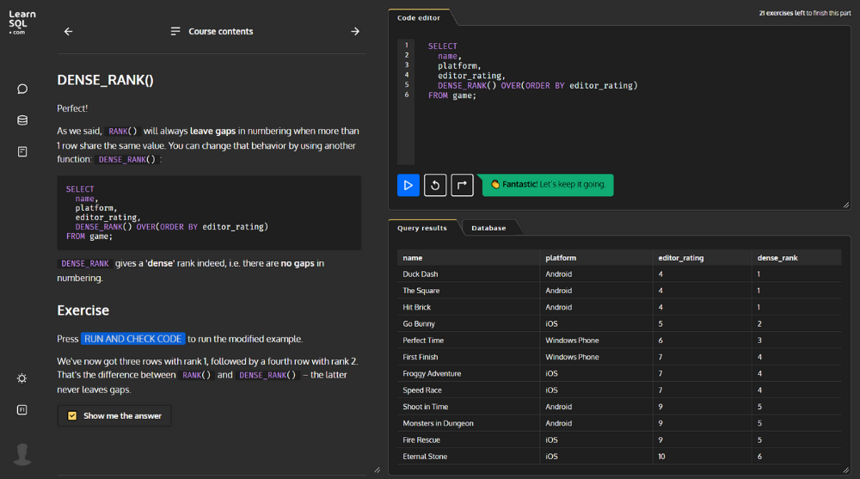This screenshot has height=479, width=860.
Task: Open the discussion chat bubble icon
Action: click(x=22, y=89)
